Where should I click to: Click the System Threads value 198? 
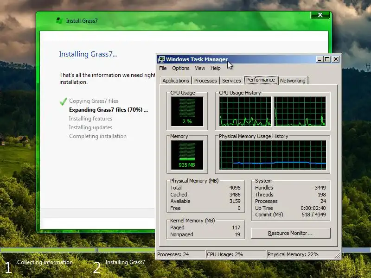coord(321,195)
